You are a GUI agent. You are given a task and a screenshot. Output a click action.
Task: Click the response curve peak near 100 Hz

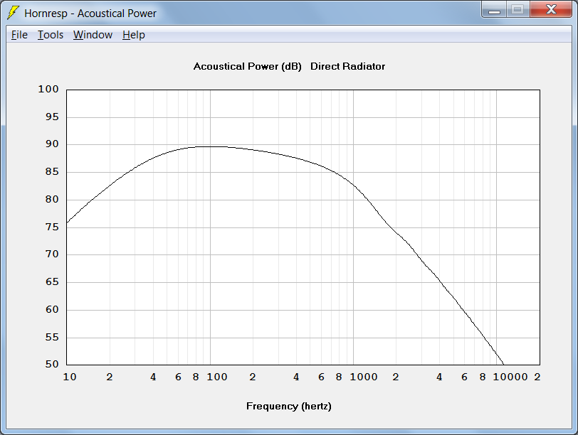click(x=211, y=147)
